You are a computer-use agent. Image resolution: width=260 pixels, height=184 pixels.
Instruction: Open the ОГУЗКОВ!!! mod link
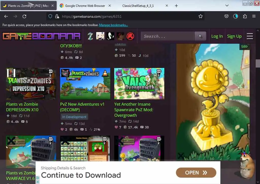71,46
